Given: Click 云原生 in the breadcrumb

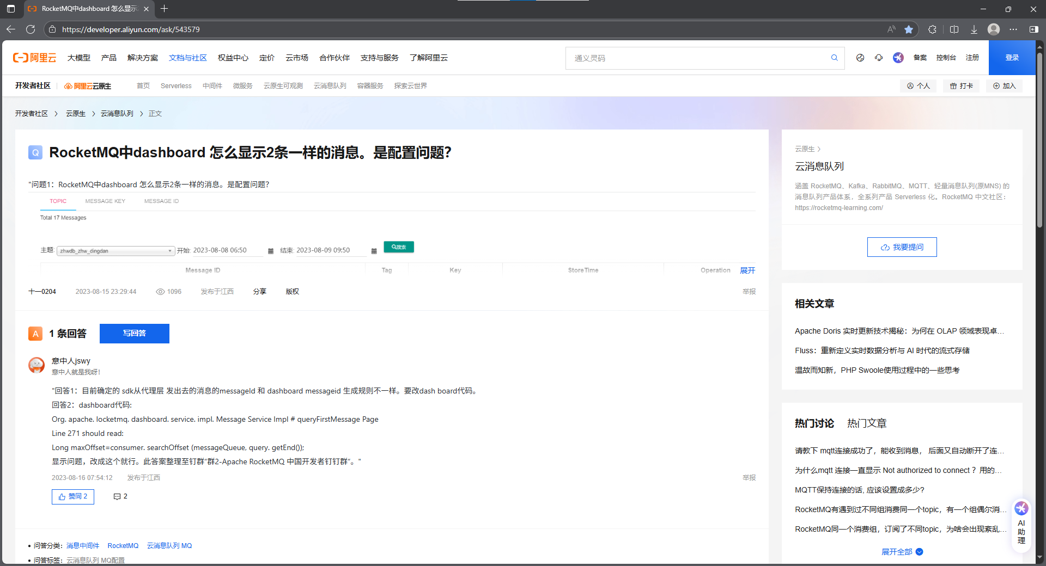Looking at the screenshot, I should (76, 114).
